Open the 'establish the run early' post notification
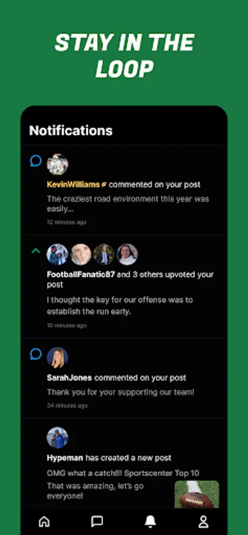Viewport: 248px width, 535px height. [x=124, y=287]
